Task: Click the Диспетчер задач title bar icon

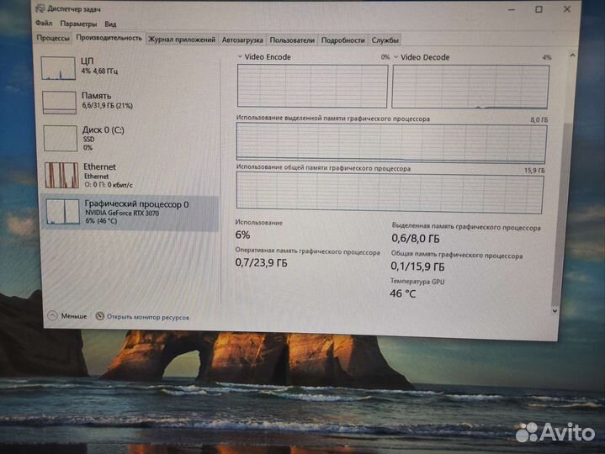Action: (x=40, y=8)
